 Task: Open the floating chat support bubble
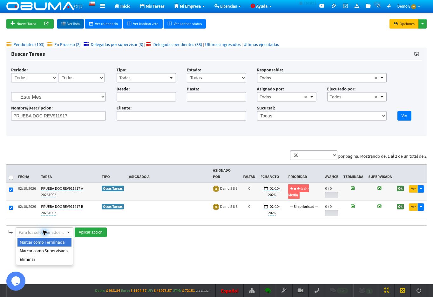(x=16, y=281)
